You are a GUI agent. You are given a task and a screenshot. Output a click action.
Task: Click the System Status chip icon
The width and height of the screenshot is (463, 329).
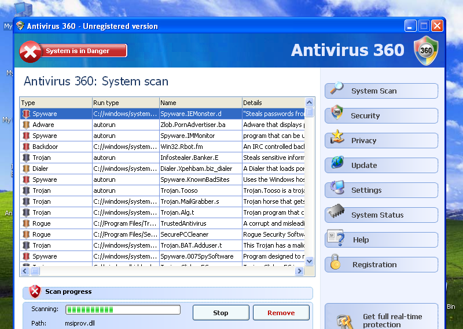point(337,213)
